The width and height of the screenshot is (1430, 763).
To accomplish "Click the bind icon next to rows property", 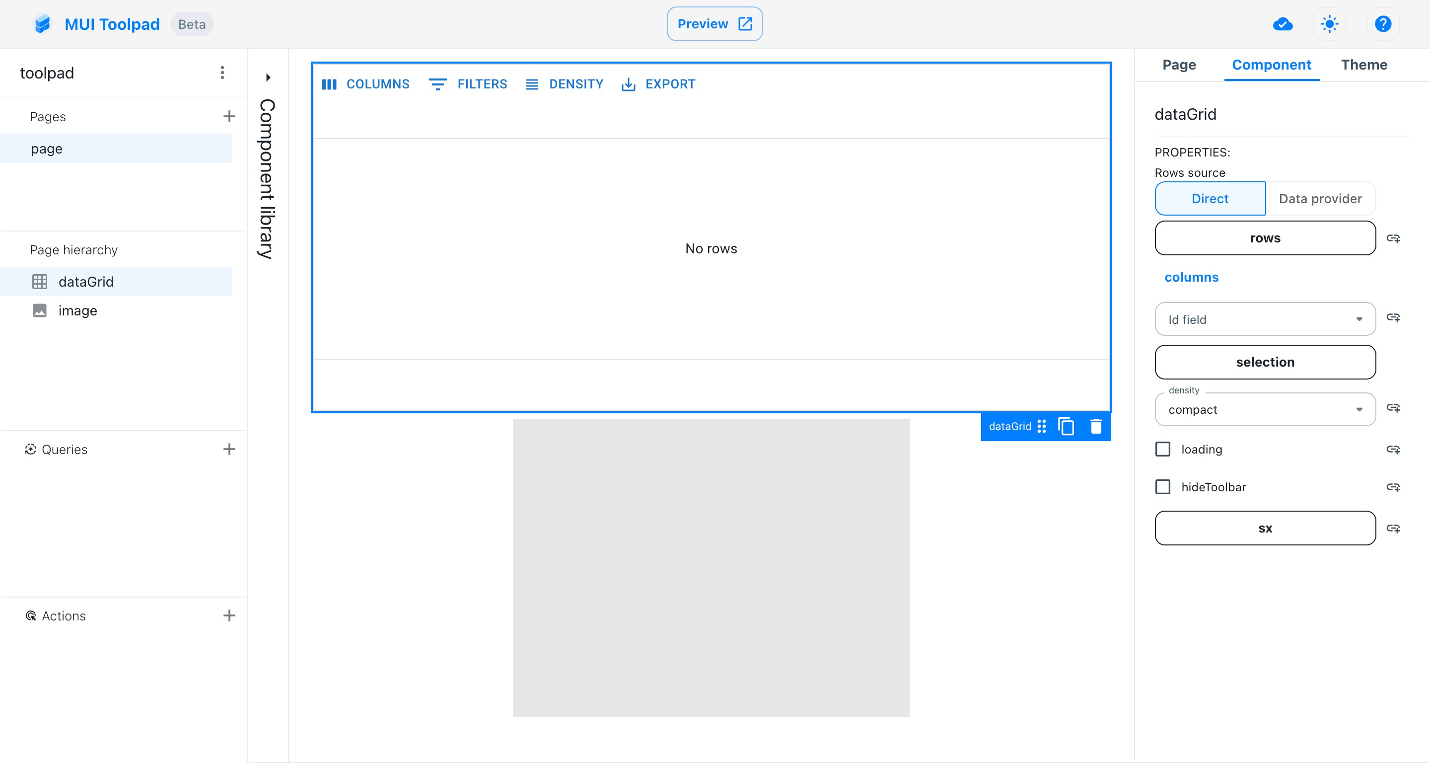I will coord(1394,238).
